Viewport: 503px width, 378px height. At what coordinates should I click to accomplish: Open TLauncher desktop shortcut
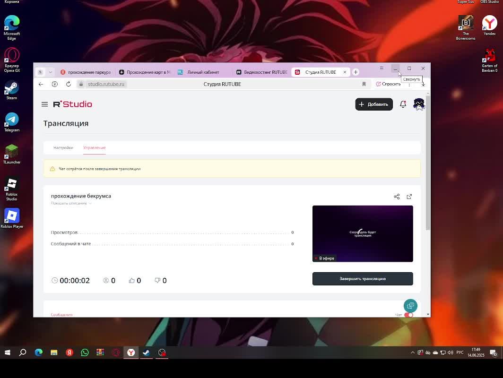[12, 154]
